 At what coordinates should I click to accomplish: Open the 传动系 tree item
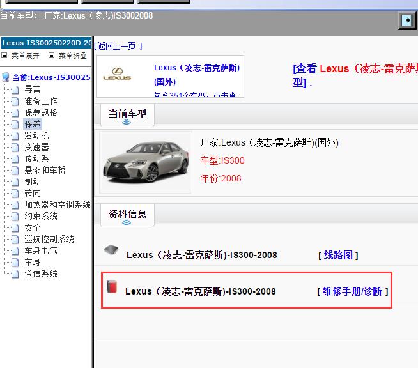point(36,158)
